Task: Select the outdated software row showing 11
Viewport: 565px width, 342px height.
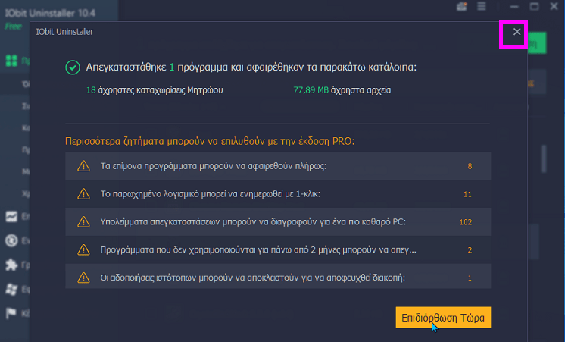Action: click(278, 194)
